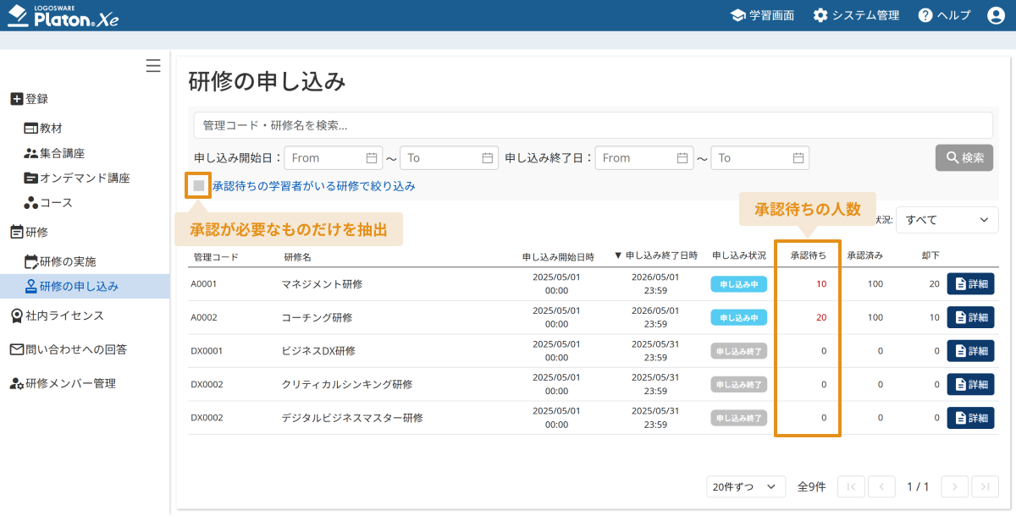
Task: Sort by 承認済み column header
Action: click(x=865, y=256)
